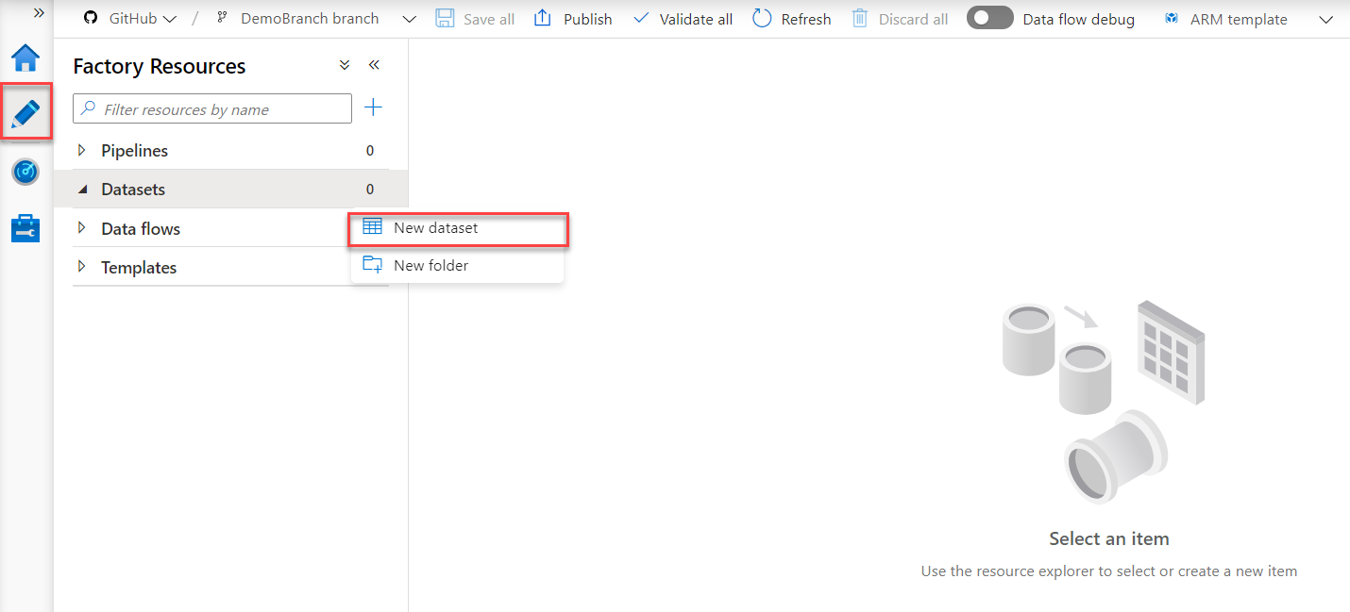
Task: Expand the left navigation rail
Action: [39, 13]
